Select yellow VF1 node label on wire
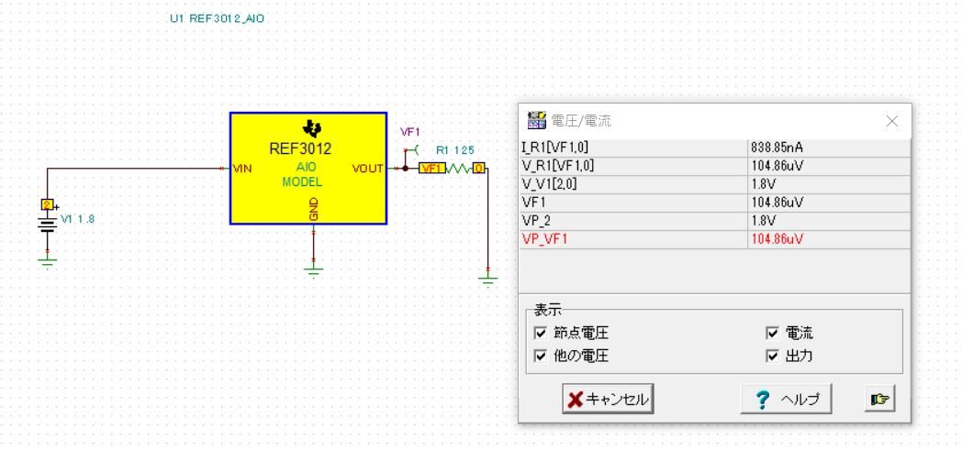Viewport: 962px width, 450px height. pos(432,168)
